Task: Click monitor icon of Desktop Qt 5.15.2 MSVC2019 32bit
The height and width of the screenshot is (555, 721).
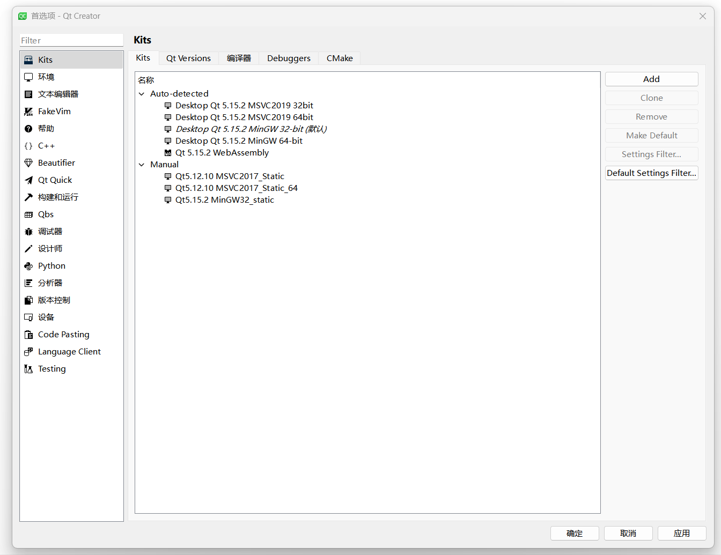Action: point(168,106)
